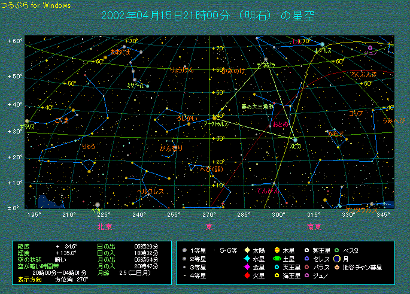410x294 pixels.
Task: Click the star marked デネボラ on chart
Action: (x=266, y=59)
